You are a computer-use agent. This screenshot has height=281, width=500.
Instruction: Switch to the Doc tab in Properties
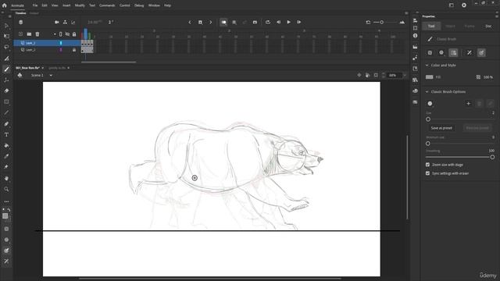click(x=488, y=26)
